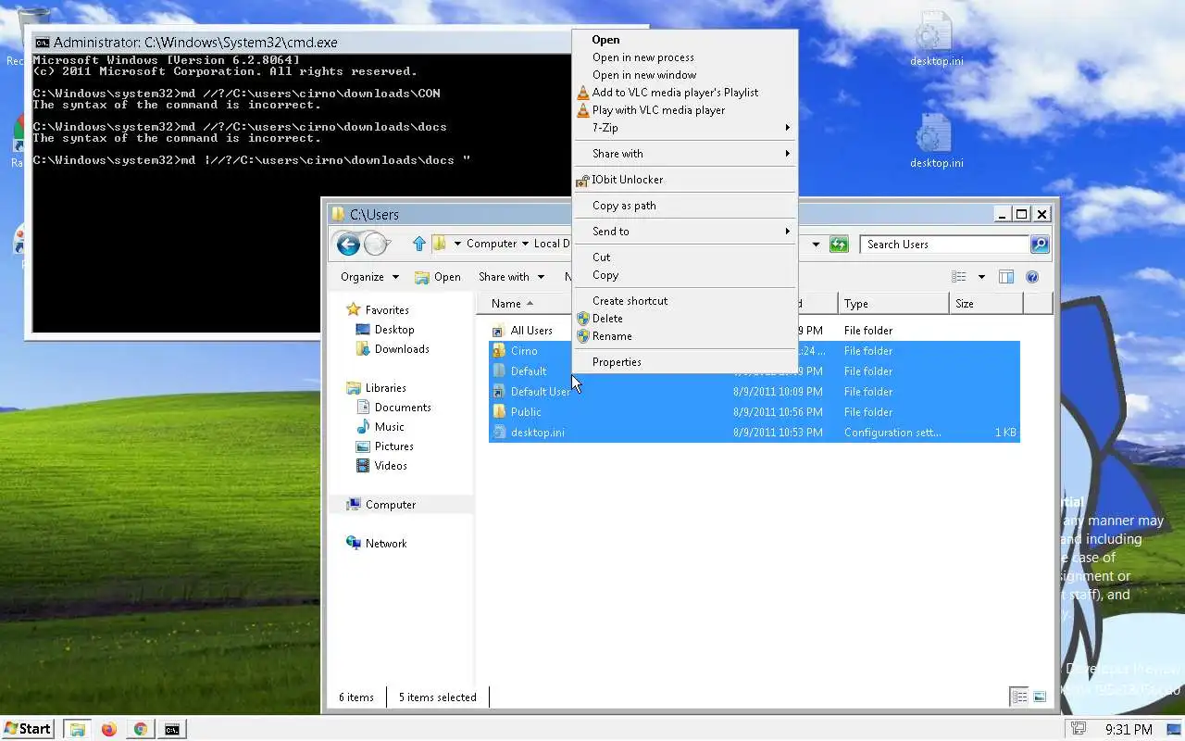Image resolution: width=1185 pixels, height=741 pixels.
Task: Choose Play with VLC media player
Action: click(x=685, y=110)
